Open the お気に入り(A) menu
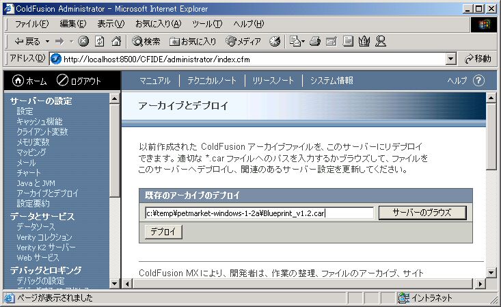The width and height of the screenshot is (501, 307). click(158, 24)
